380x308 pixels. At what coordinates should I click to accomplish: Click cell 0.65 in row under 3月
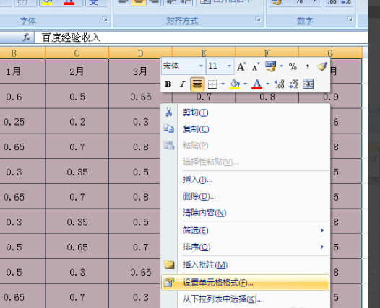tap(140, 97)
